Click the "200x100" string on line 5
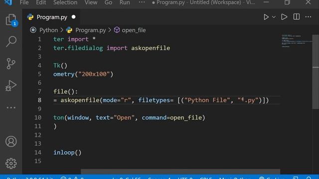Image resolution: width=319 pixels, height=179 pixels. pyautogui.click(x=94, y=74)
